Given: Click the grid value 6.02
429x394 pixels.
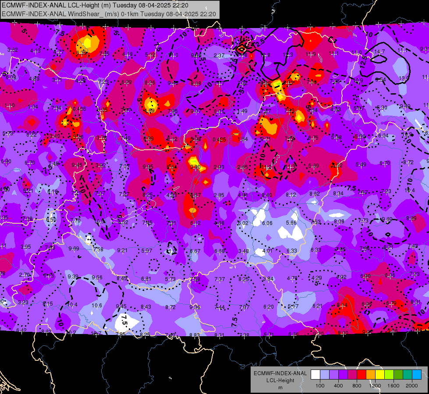Looking at the screenshot, I should 243,223.
